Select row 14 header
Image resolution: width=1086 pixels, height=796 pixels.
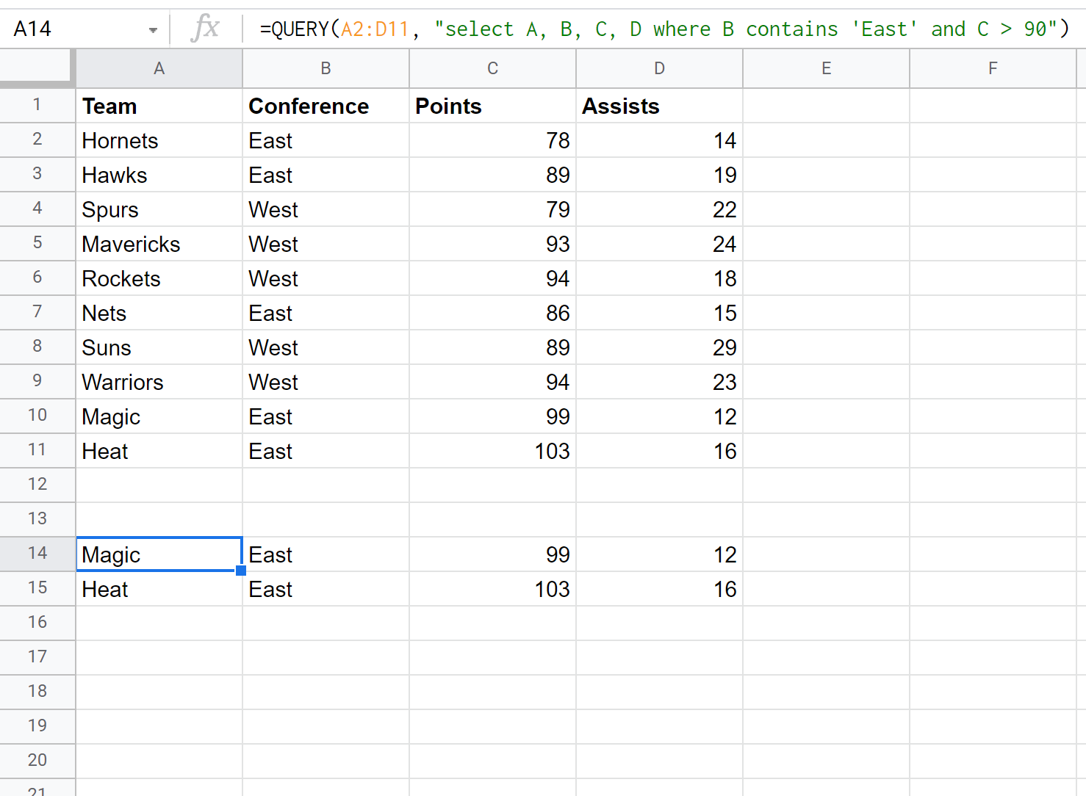(x=37, y=554)
